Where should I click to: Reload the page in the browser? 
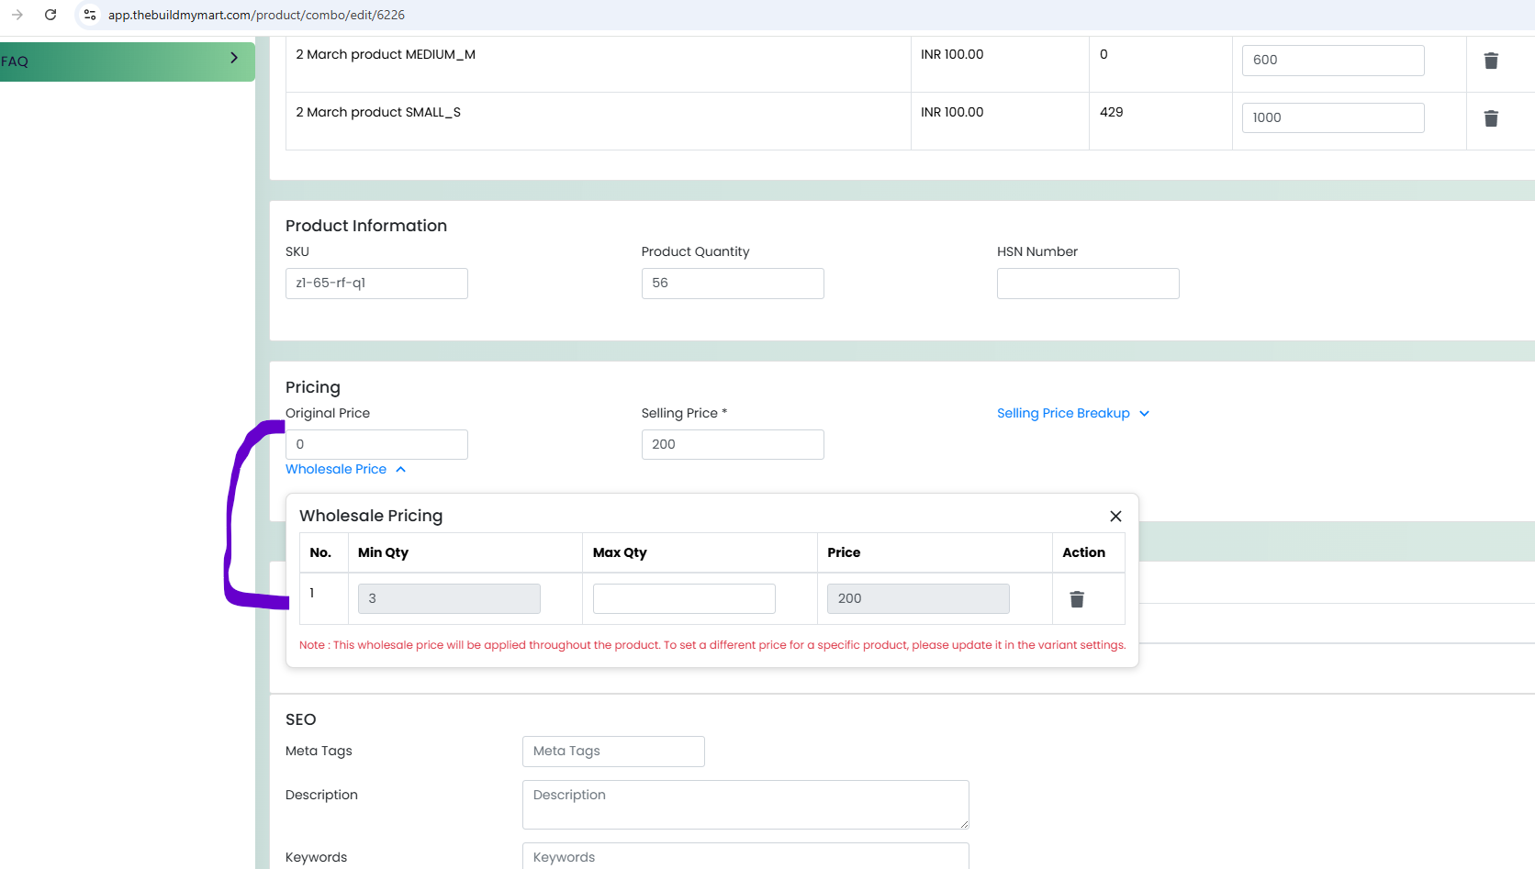coord(50,15)
